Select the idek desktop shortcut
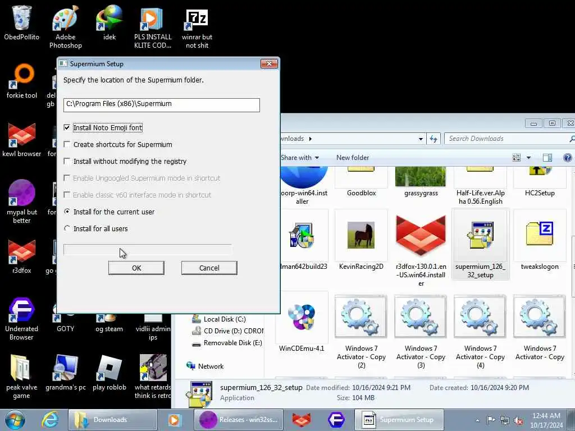 point(109,22)
